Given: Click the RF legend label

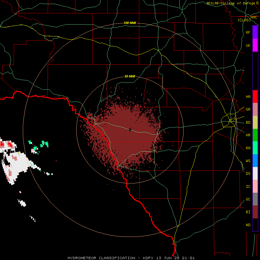Looking at the screenshot, I should 248,32.
